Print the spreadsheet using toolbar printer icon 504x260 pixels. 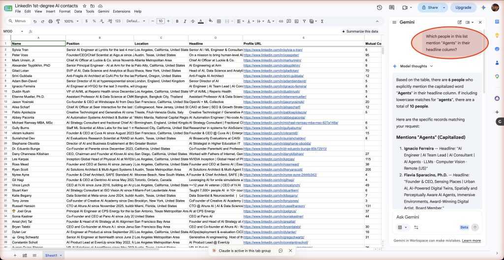50,22
